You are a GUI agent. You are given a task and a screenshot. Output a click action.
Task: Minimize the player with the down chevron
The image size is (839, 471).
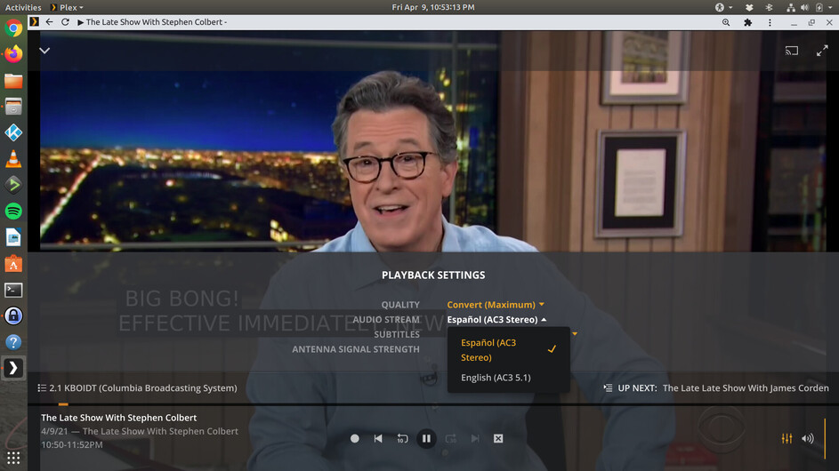(44, 51)
